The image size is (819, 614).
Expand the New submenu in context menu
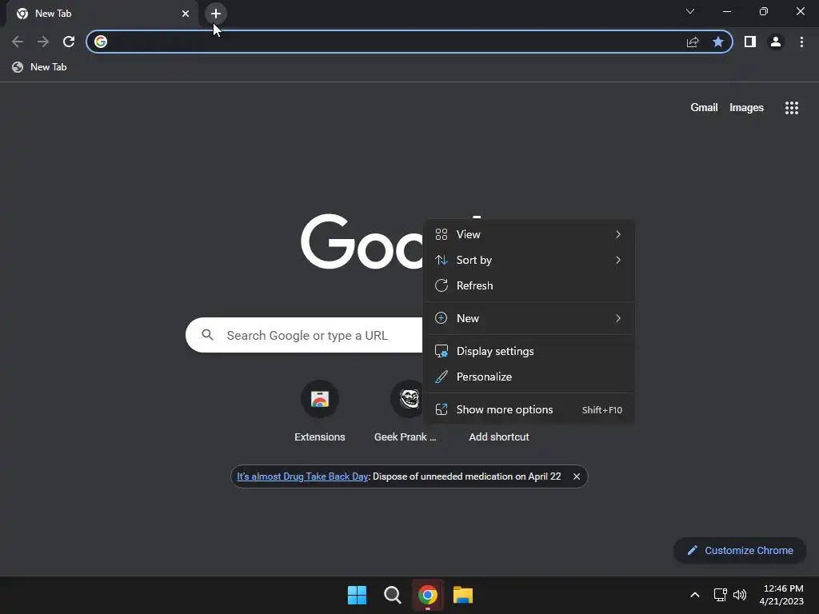pos(529,318)
